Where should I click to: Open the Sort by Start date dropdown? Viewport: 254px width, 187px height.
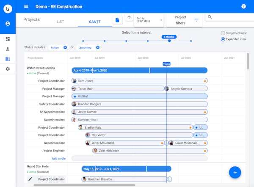(x=149, y=20)
